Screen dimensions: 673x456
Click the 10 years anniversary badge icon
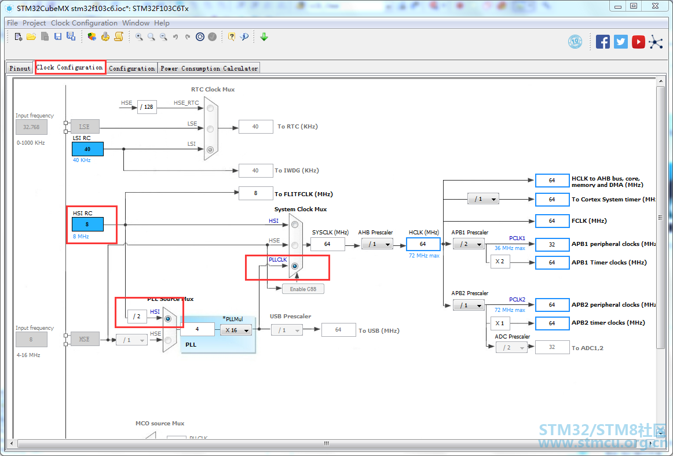(575, 42)
